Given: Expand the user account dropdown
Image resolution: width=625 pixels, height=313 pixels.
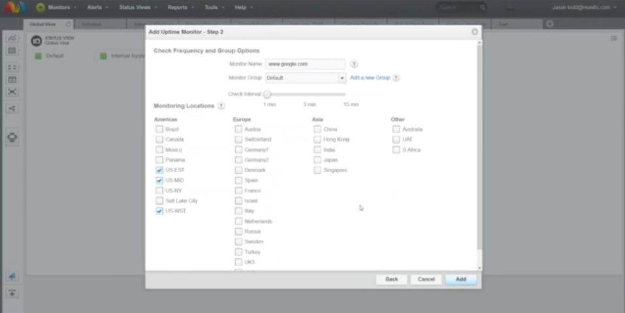Looking at the screenshot, I should pos(615,7).
